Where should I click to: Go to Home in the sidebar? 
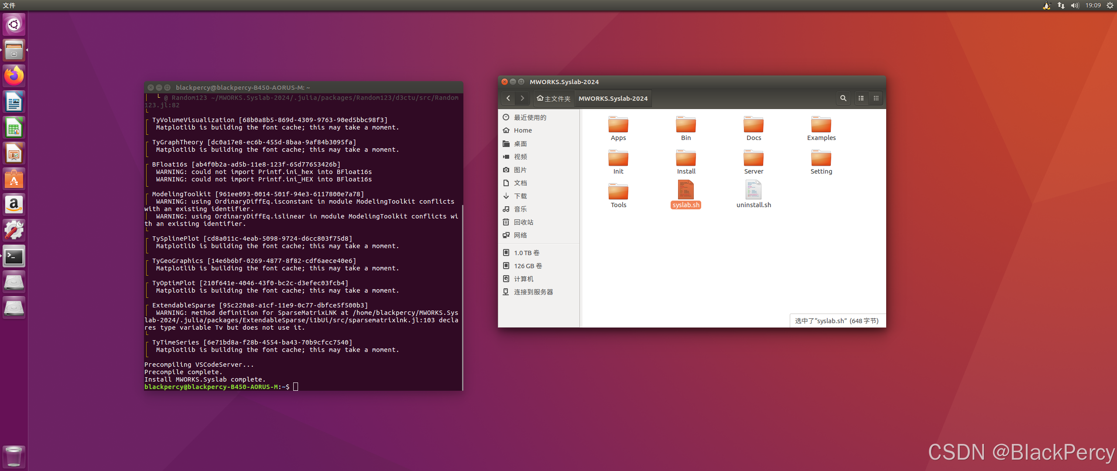tap(539, 130)
